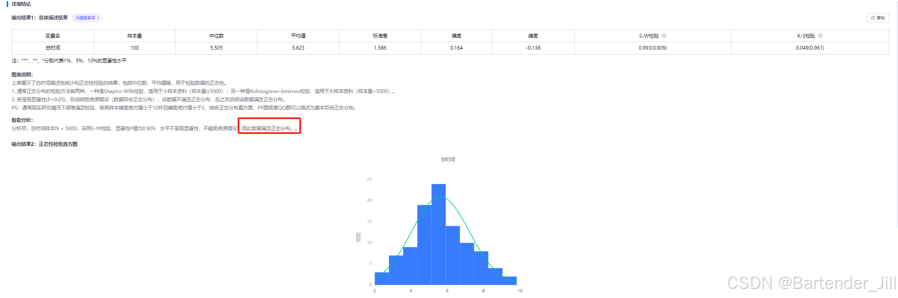This screenshot has width=898, height=298.
Task: Click the S-W result 0.993(0.909)
Action: 652,48
